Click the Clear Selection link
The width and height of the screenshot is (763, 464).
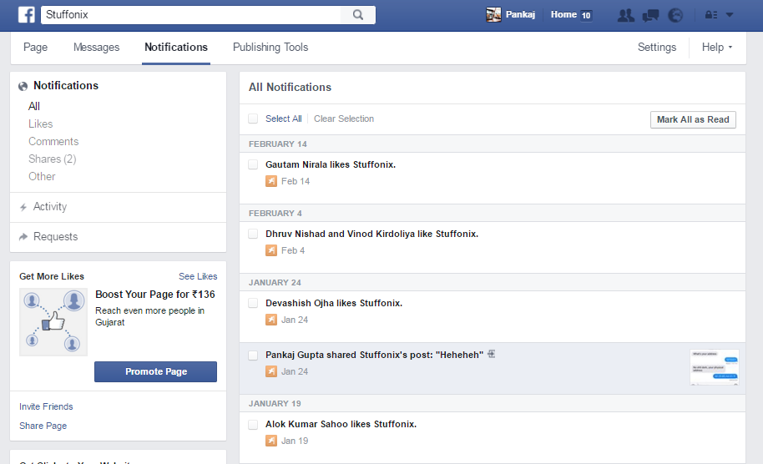click(344, 119)
